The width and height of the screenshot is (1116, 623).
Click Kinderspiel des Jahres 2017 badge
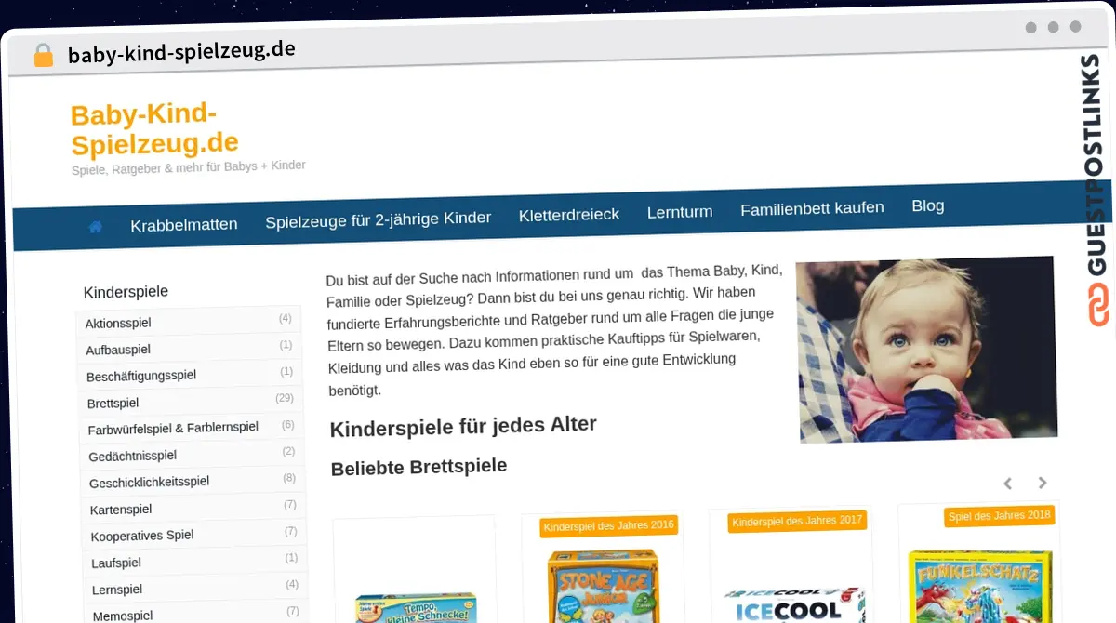tap(797, 521)
